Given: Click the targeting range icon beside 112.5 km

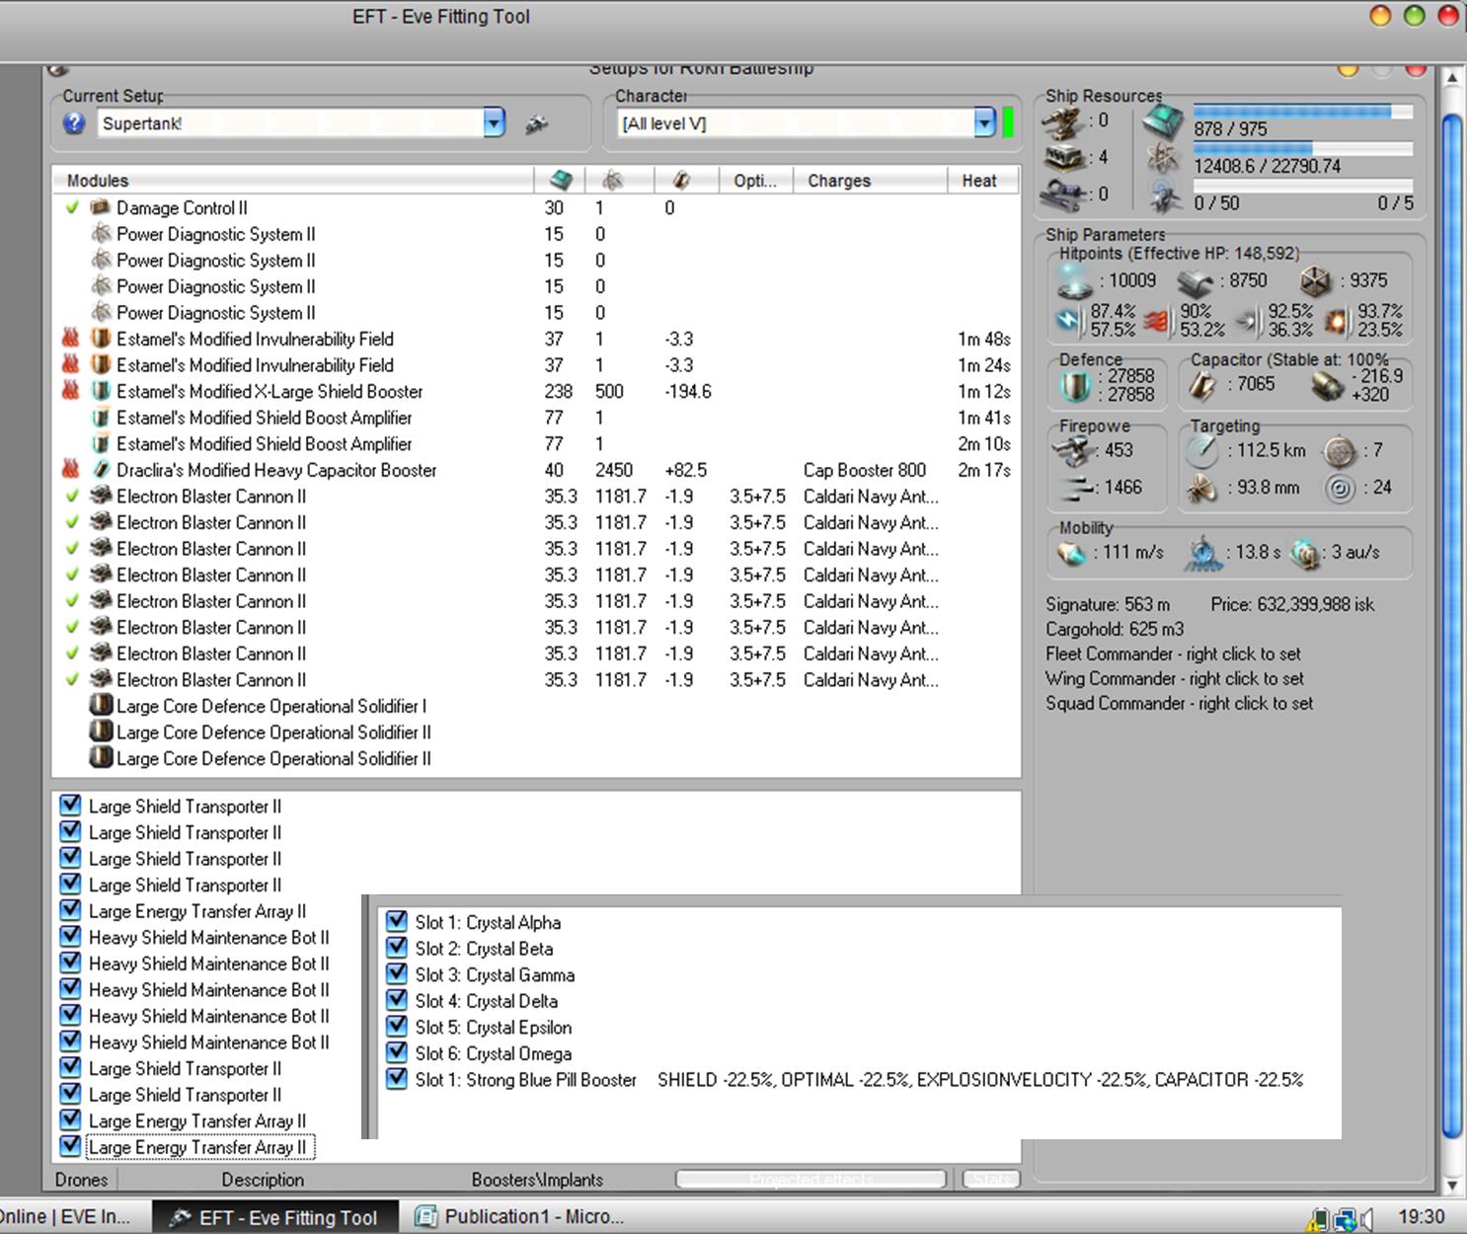Looking at the screenshot, I should click(x=1202, y=451).
